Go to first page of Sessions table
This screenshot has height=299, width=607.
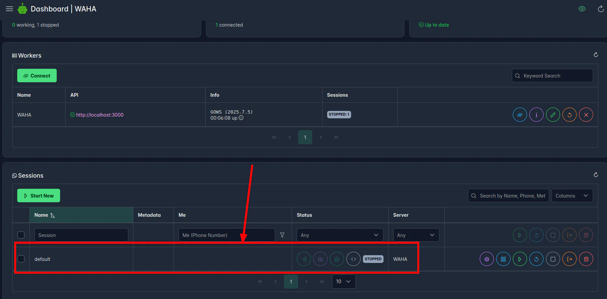point(260,281)
